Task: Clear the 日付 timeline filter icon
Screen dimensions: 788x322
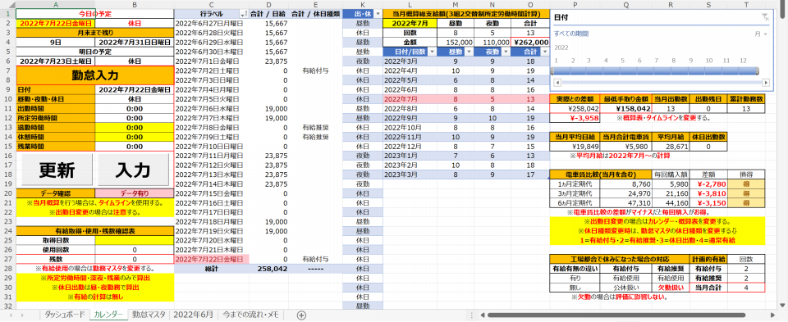Action: coord(766,17)
